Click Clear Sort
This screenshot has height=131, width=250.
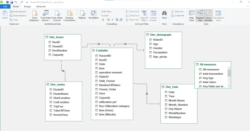[x=132, y=20]
